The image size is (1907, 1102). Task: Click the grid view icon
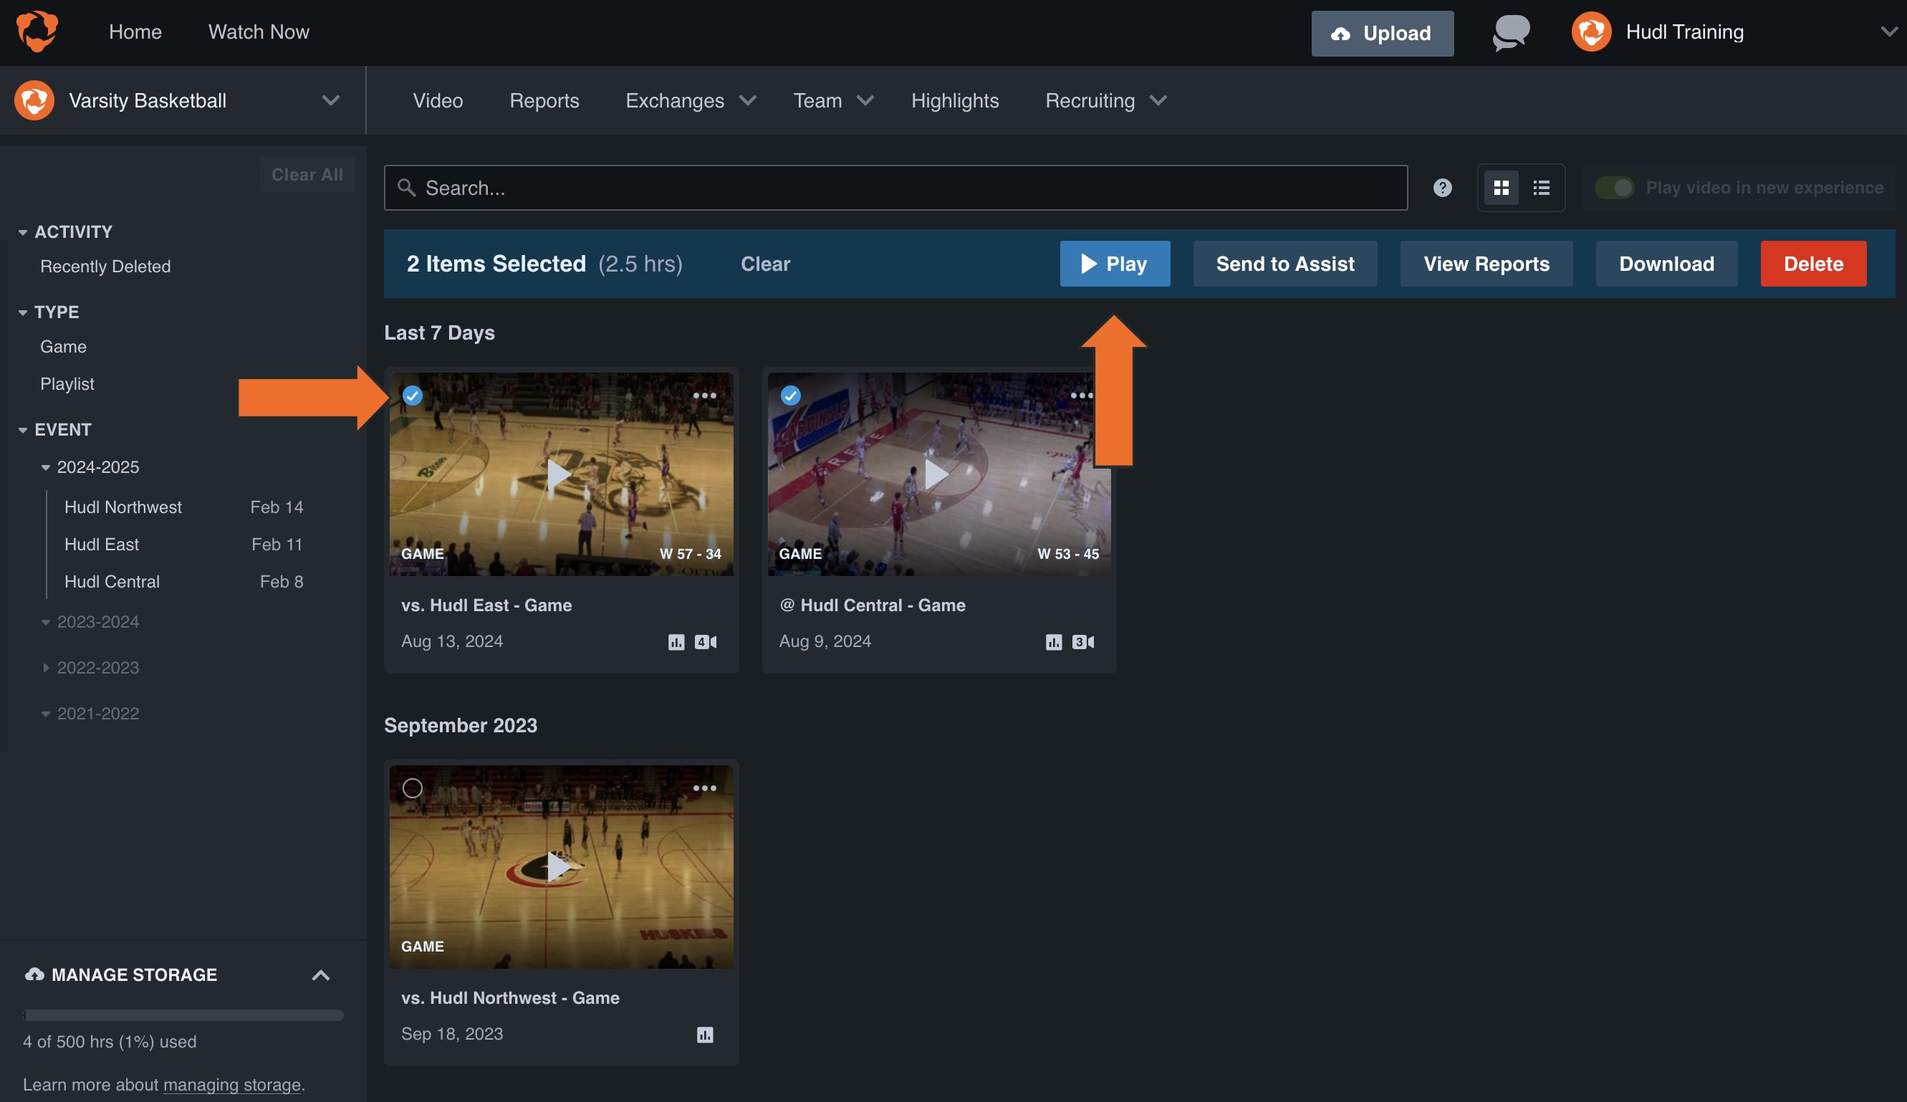click(x=1502, y=187)
